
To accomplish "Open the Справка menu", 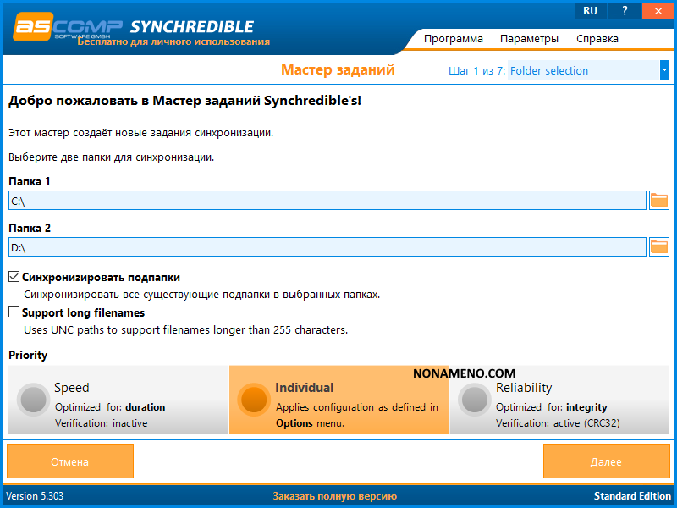I will [597, 39].
